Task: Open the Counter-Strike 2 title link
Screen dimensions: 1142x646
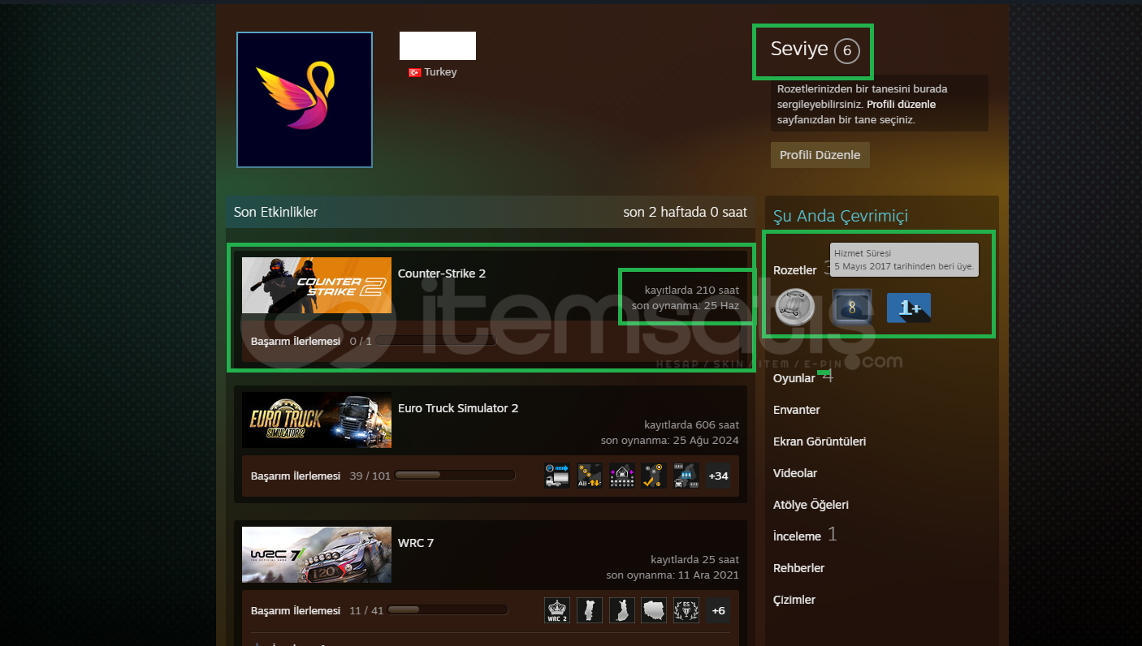Action: (x=442, y=273)
